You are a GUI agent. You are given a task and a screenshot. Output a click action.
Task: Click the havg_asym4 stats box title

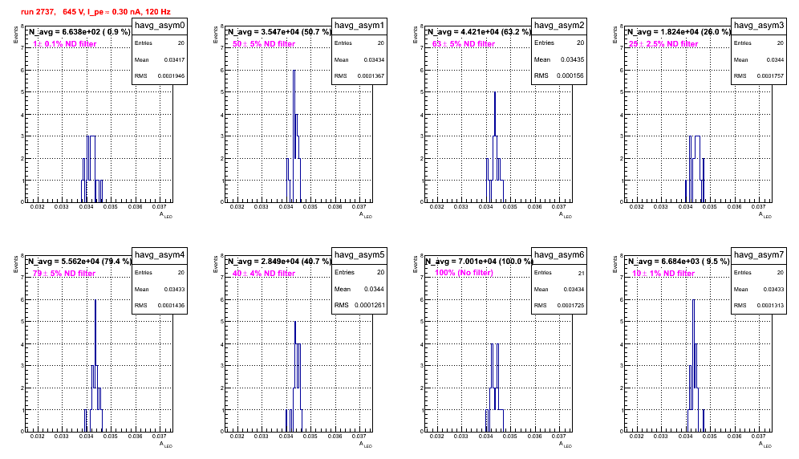click(x=160, y=255)
